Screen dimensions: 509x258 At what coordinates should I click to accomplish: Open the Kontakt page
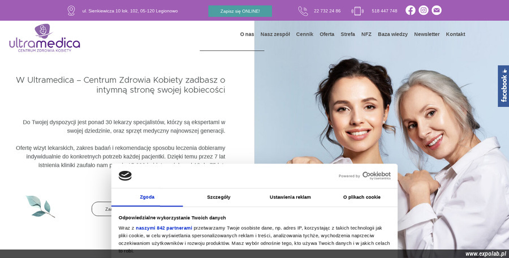[455, 34]
